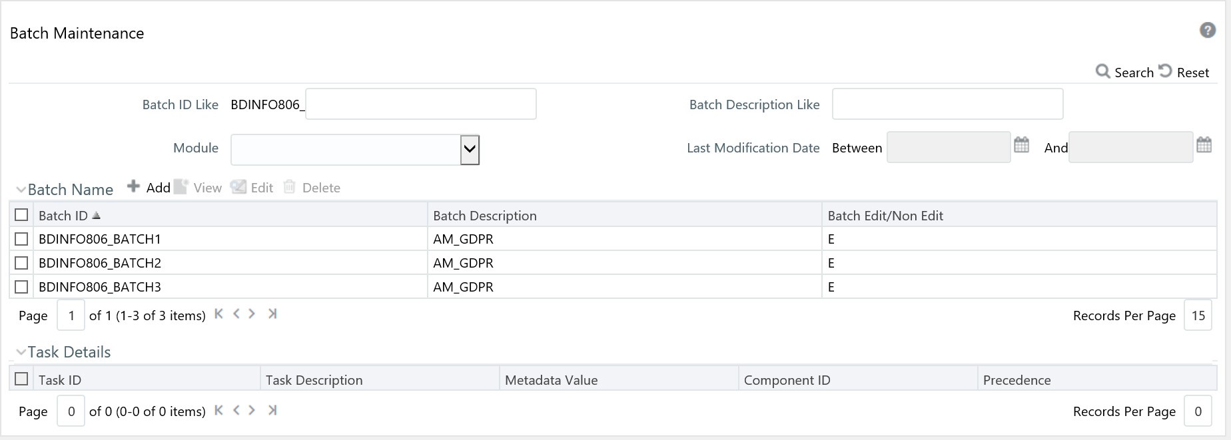Screen dimensions: 1231x440
Task: Open the Module dropdown
Action: (x=470, y=149)
